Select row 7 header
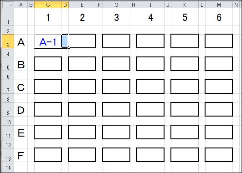The height and width of the screenshot is (173, 242). 8,87
